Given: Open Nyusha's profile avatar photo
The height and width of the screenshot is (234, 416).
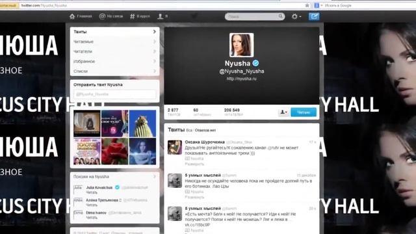Looking at the screenshot, I should point(241,45).
